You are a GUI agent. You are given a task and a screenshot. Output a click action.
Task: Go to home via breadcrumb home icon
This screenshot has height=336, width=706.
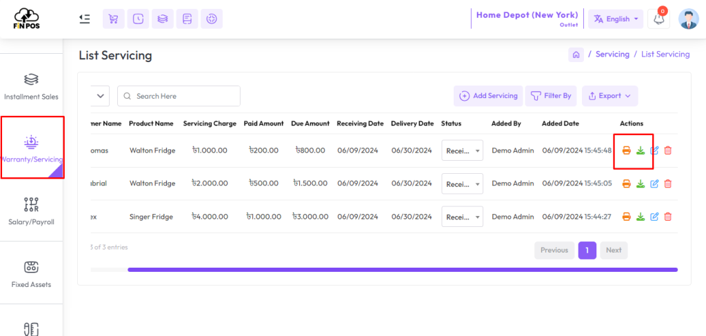(x=576, y=55)
